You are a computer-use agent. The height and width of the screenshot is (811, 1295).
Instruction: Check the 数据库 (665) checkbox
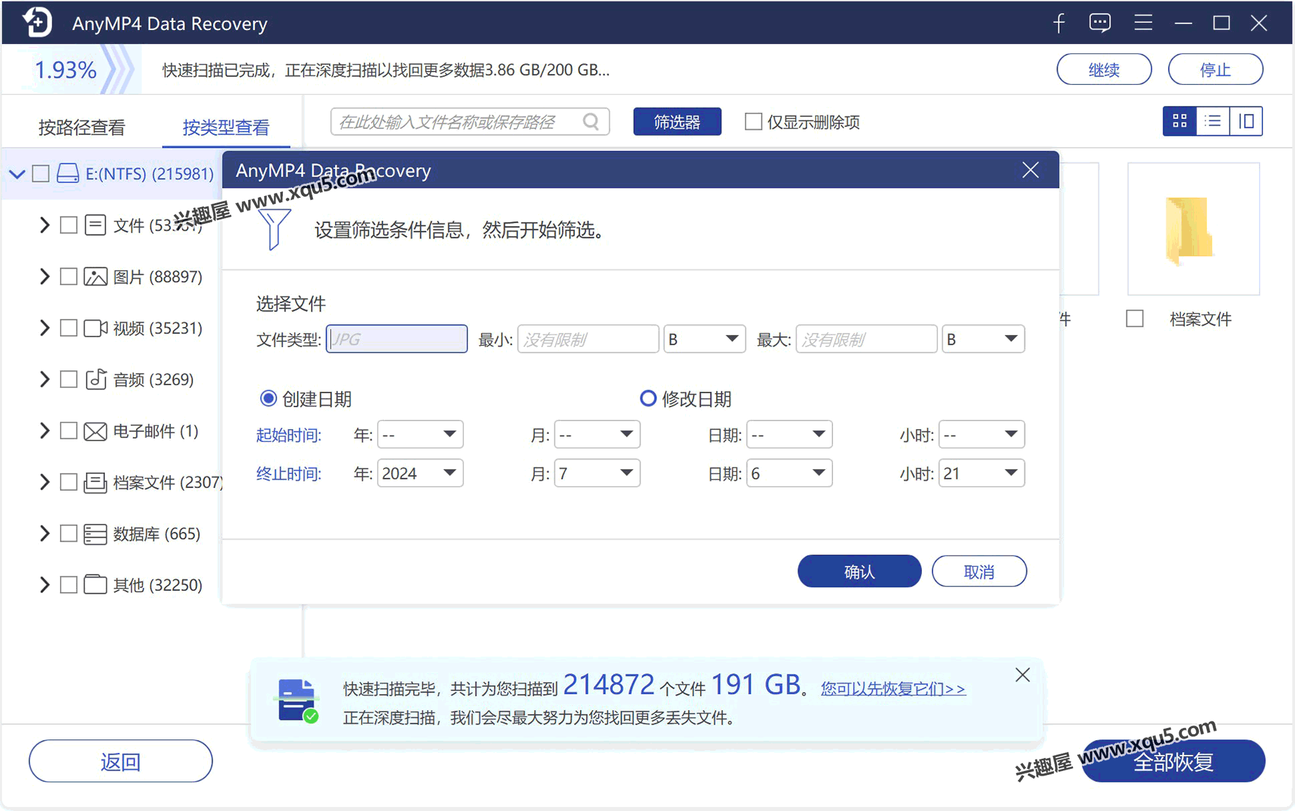pos(68,534)
